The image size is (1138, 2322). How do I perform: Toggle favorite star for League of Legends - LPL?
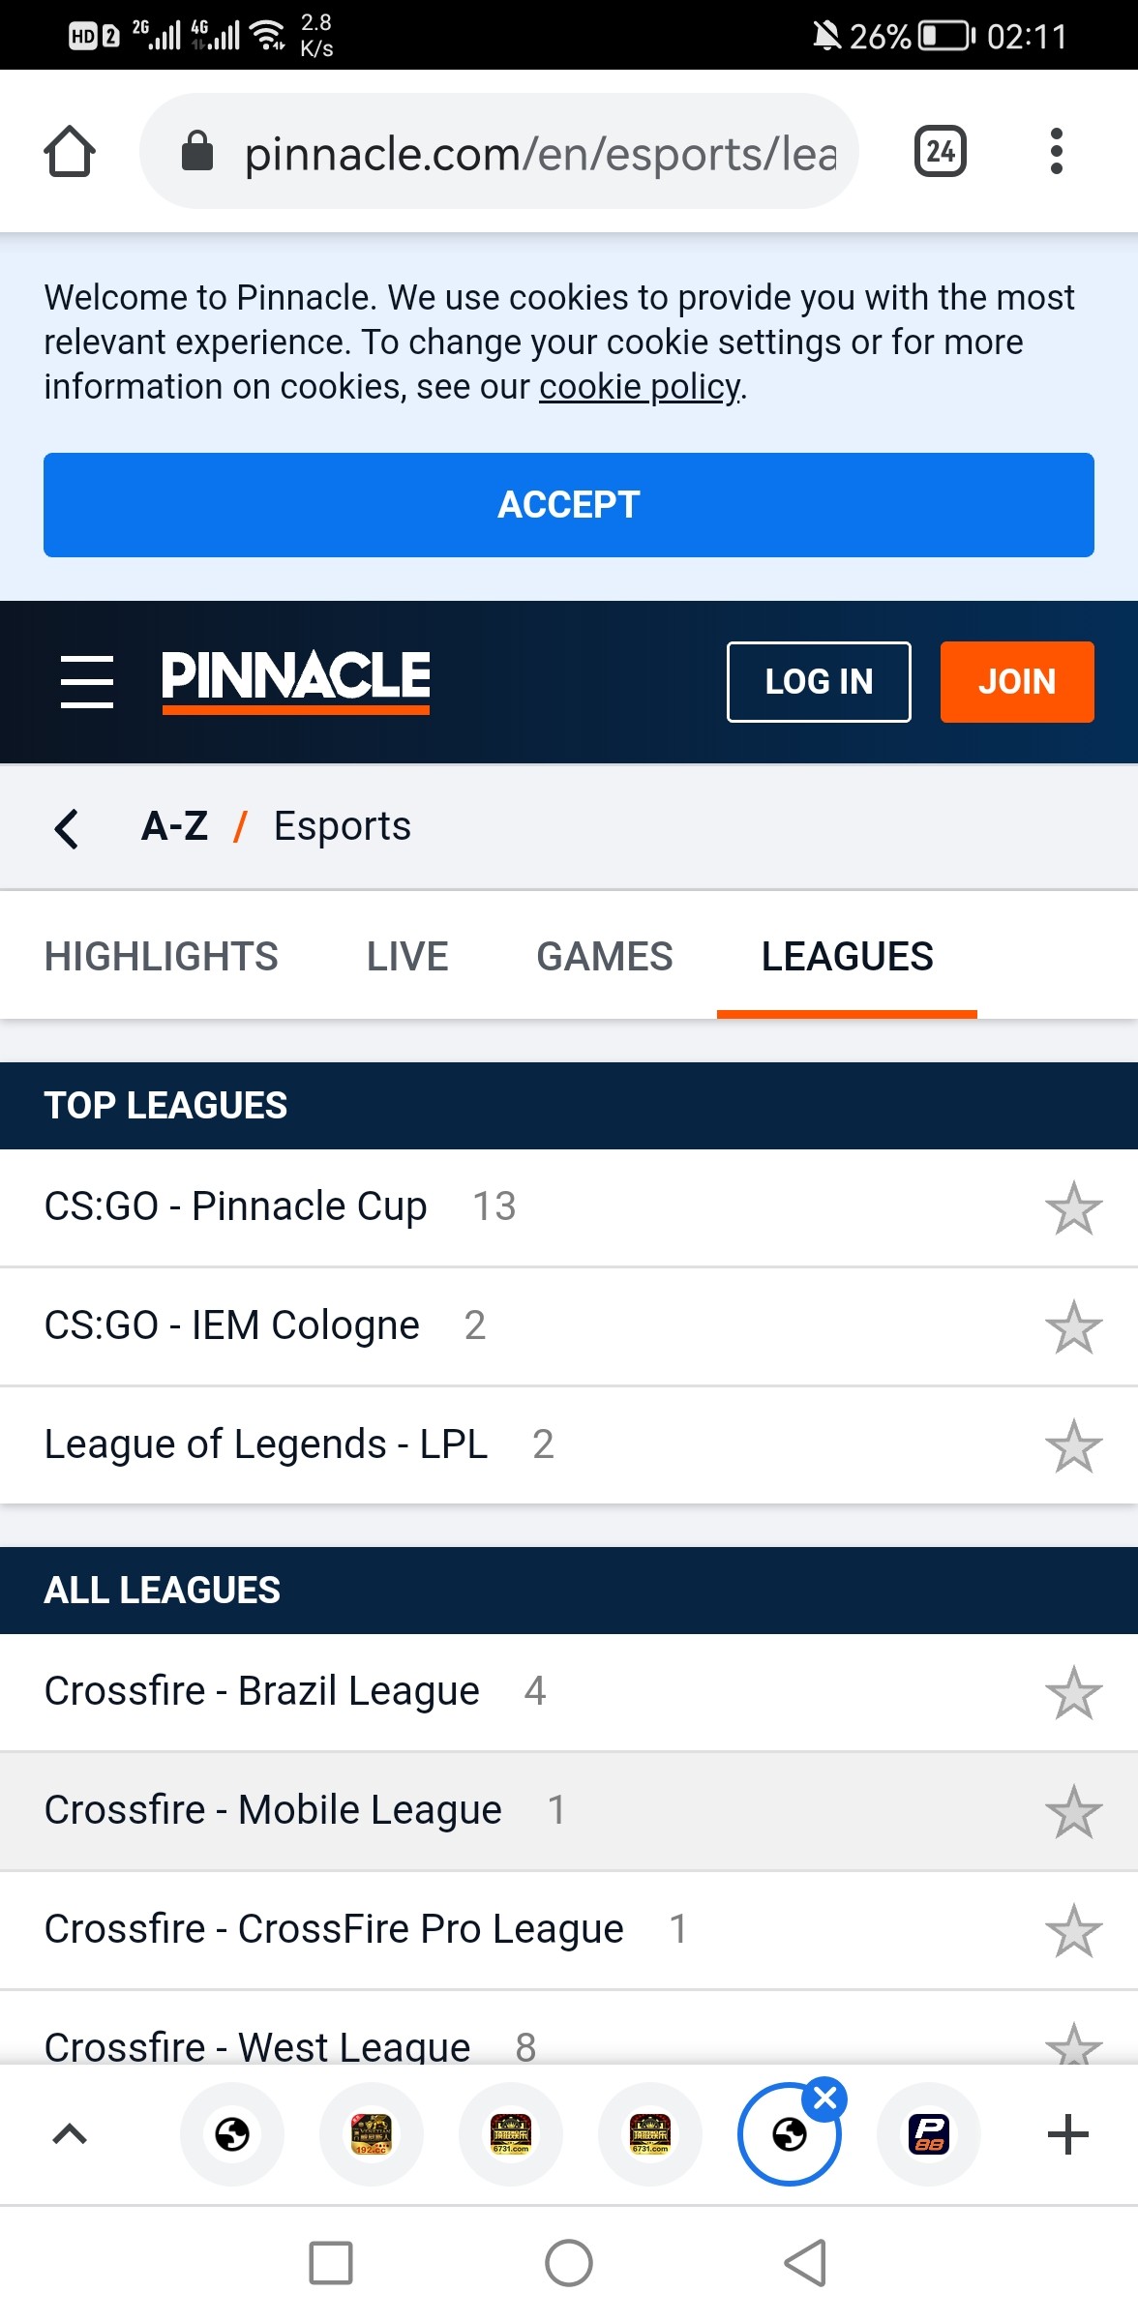click(1073, 1446)
